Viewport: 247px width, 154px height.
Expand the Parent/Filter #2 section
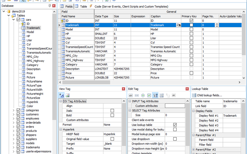click(x=194, y=149)
